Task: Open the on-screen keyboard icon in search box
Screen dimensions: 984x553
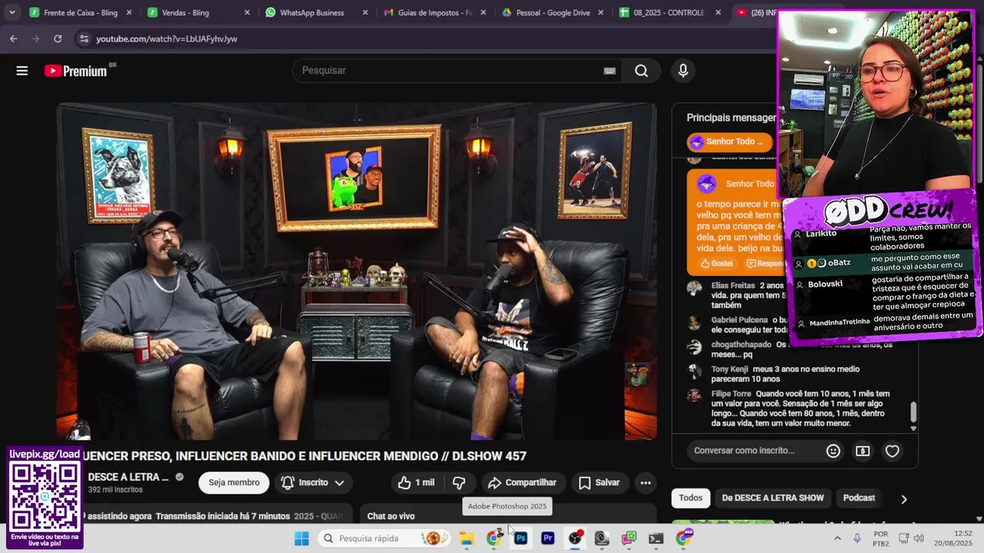Action: [610, 71]
